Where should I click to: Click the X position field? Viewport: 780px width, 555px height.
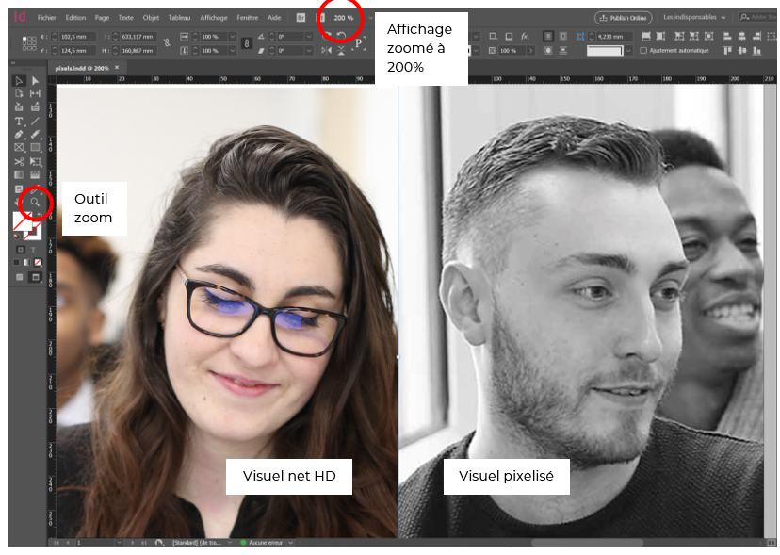pos(77,37)
